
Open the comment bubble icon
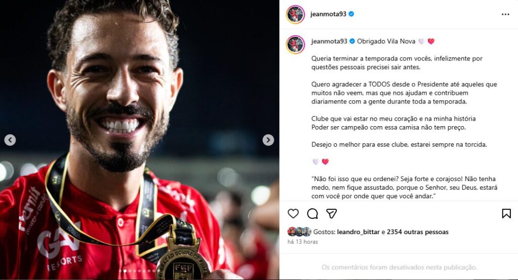[x=312, y=213]
